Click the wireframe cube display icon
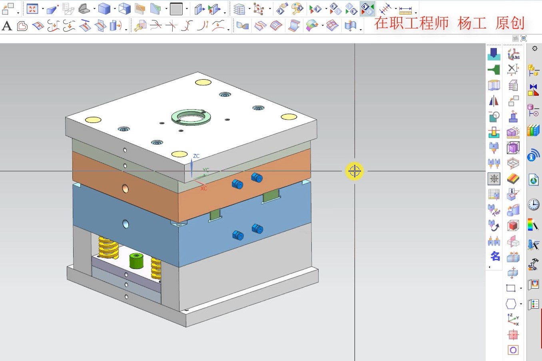The width and height of the screenshot is (542, 361). tap(125, 8)
